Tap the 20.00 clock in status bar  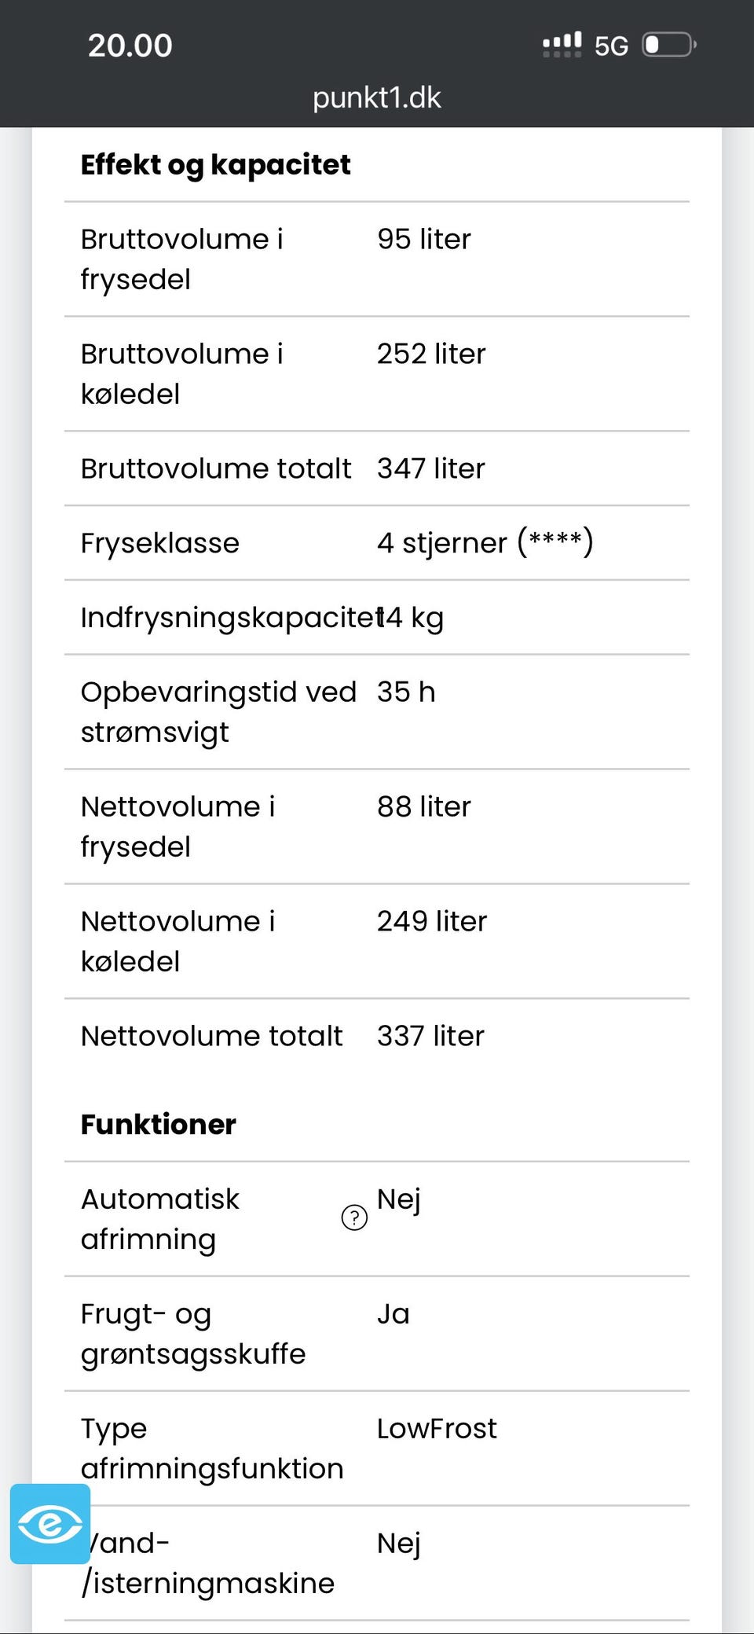pyautogui.click(x=130, y=46)
